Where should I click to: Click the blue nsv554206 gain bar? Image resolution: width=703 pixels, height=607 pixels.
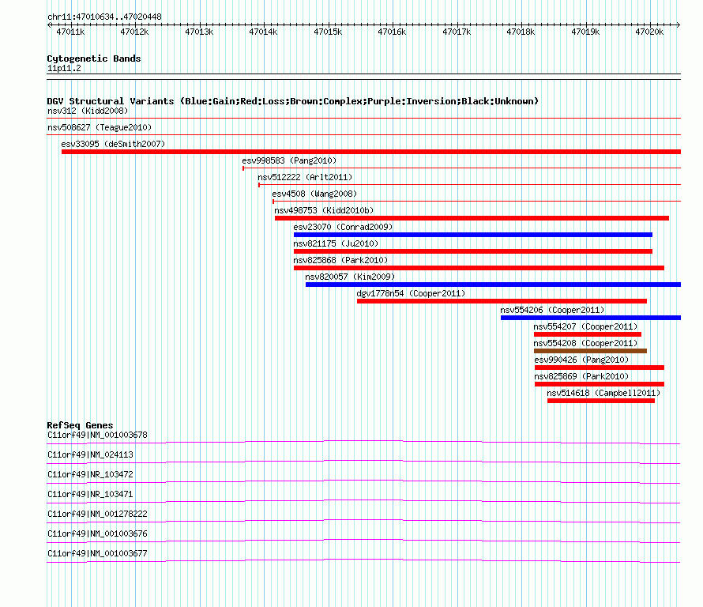coord(591,318)
